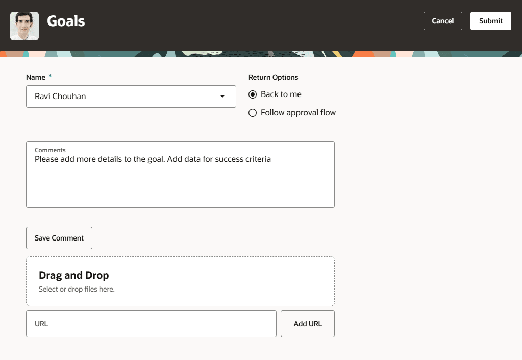Cancel the Goals form
The width and height of the screenshot is (522, 360).
click(442, 21)
